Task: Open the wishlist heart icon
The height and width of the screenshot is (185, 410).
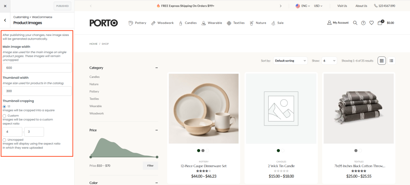Action: click(x=372, y=23)
